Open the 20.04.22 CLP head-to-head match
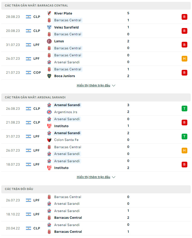192x238 pixels. 96,228
